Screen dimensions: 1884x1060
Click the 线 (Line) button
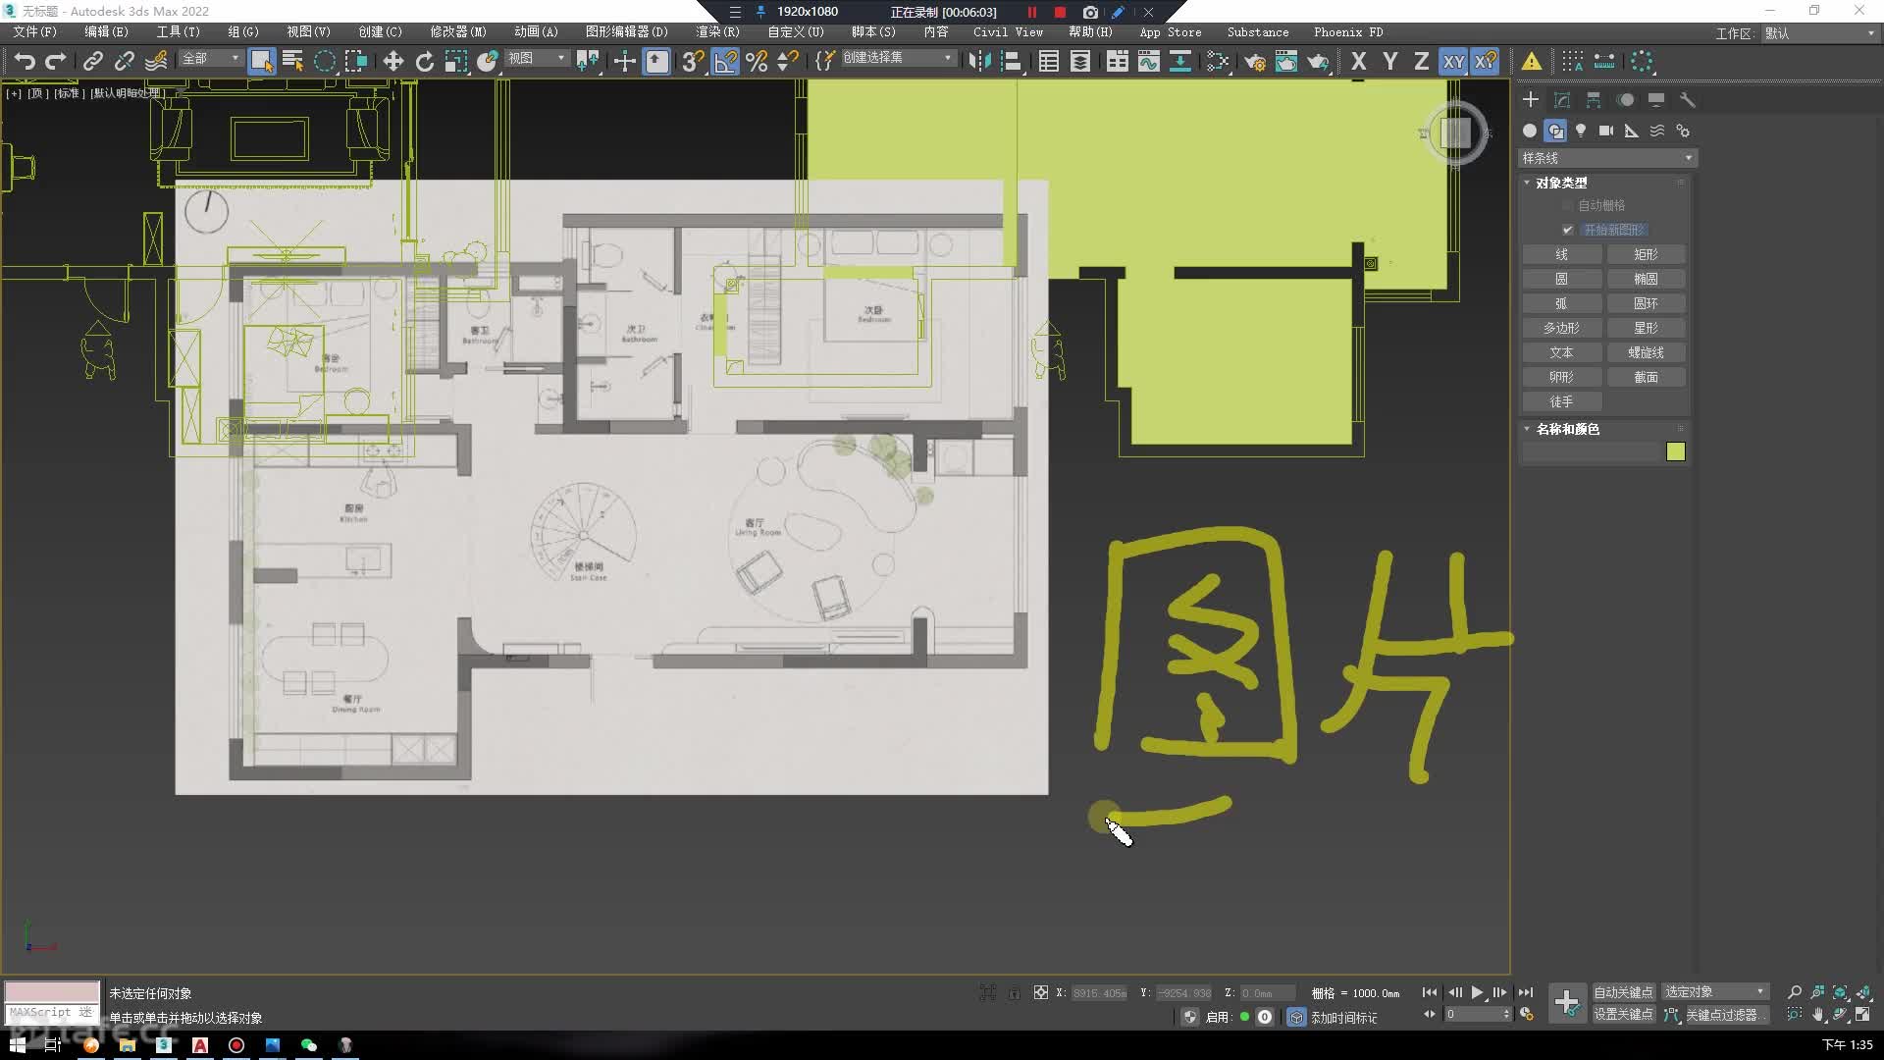(1562, 254)
